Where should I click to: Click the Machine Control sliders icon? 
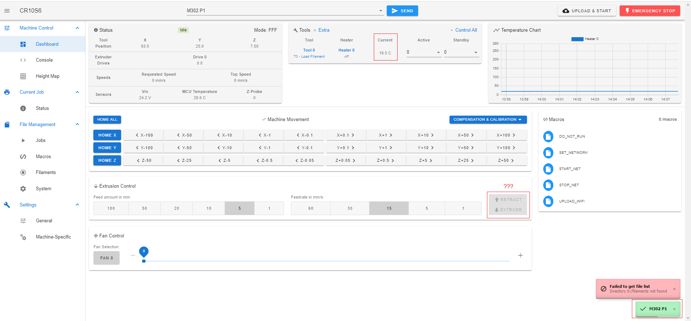pos(7,28)
